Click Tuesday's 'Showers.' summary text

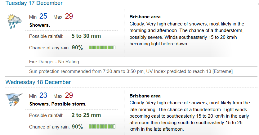coord(40,25)
